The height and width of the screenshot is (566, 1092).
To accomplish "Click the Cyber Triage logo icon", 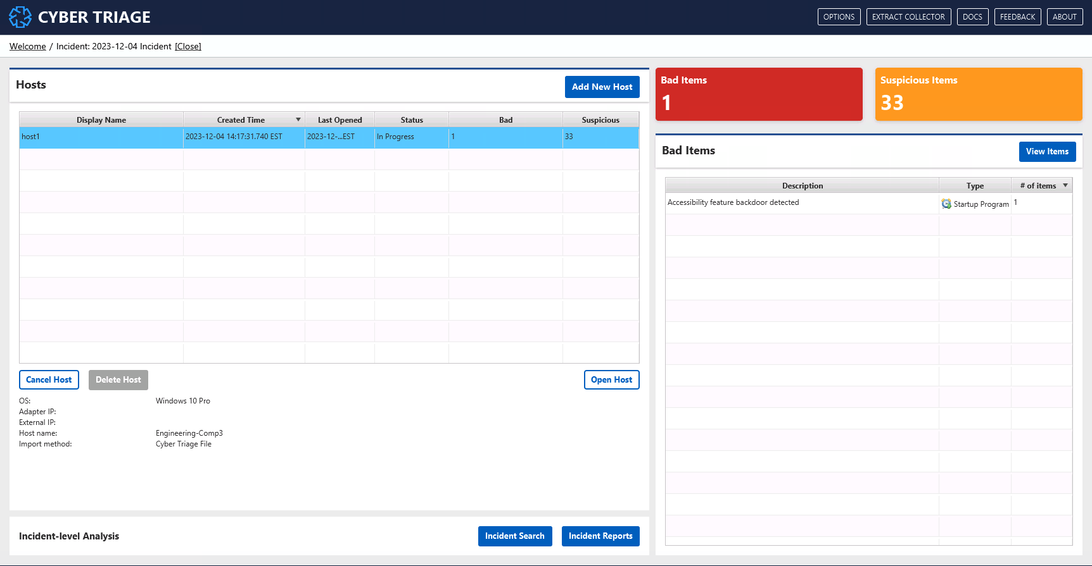I will [20, 17].
